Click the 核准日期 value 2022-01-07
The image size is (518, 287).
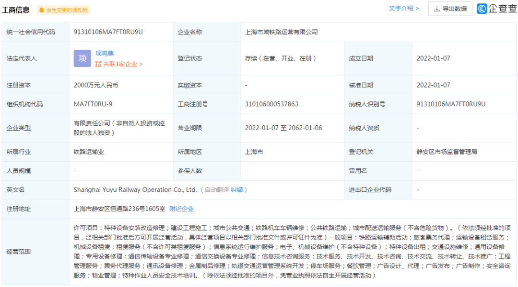pyautogui.click(x=433, y=85)
